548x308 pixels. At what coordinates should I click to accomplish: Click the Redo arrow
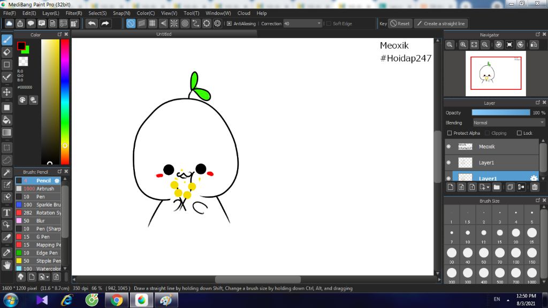[105, 24]
